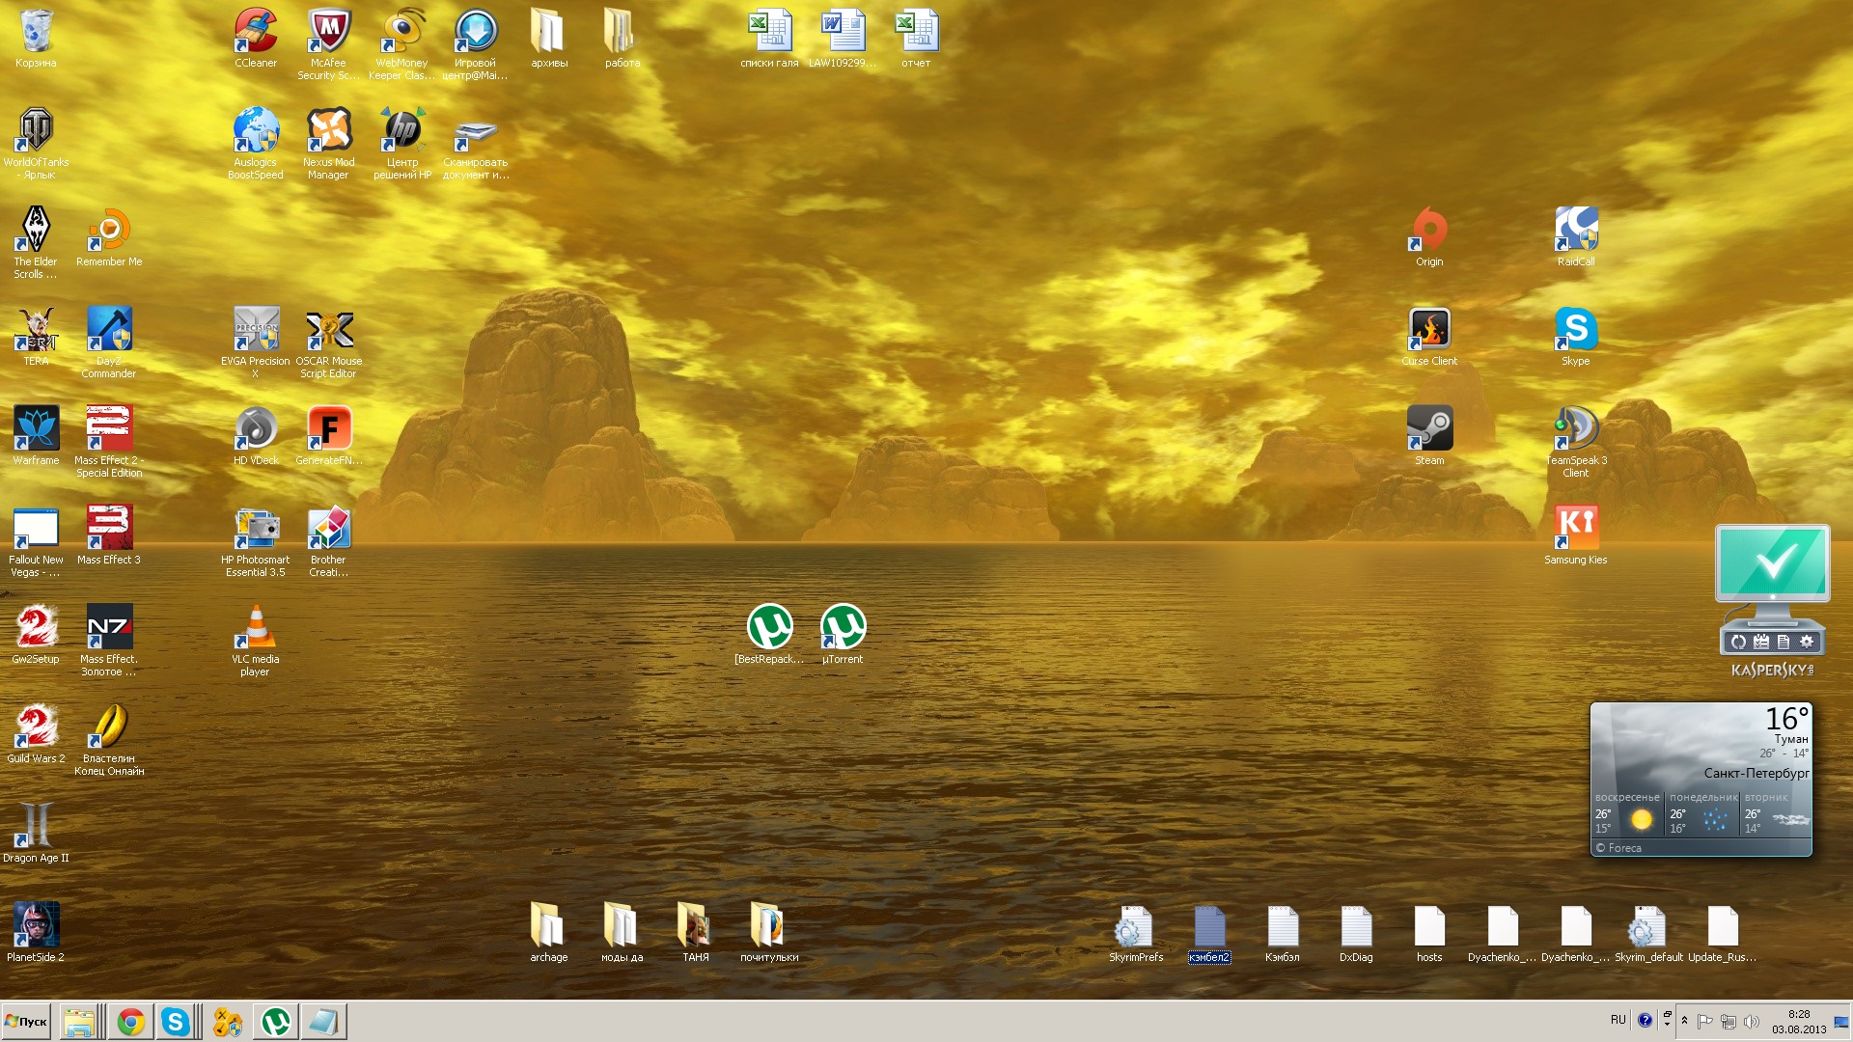This screenshot has height=1042, width=1853.
Task: Click Show desktop button beside clock
Action: (x=1841, y=1021)
